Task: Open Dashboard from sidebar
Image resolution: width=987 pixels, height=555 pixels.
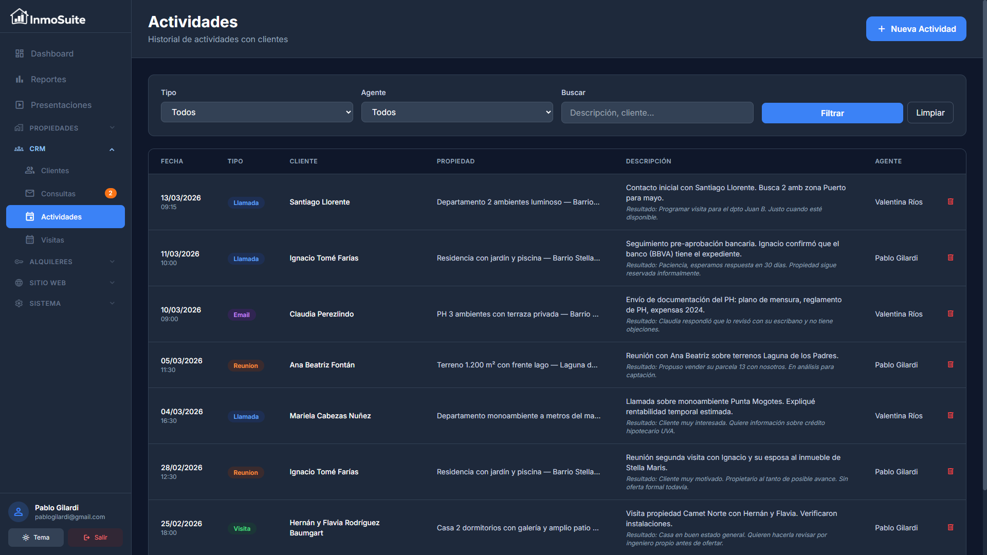Action: 52,53
